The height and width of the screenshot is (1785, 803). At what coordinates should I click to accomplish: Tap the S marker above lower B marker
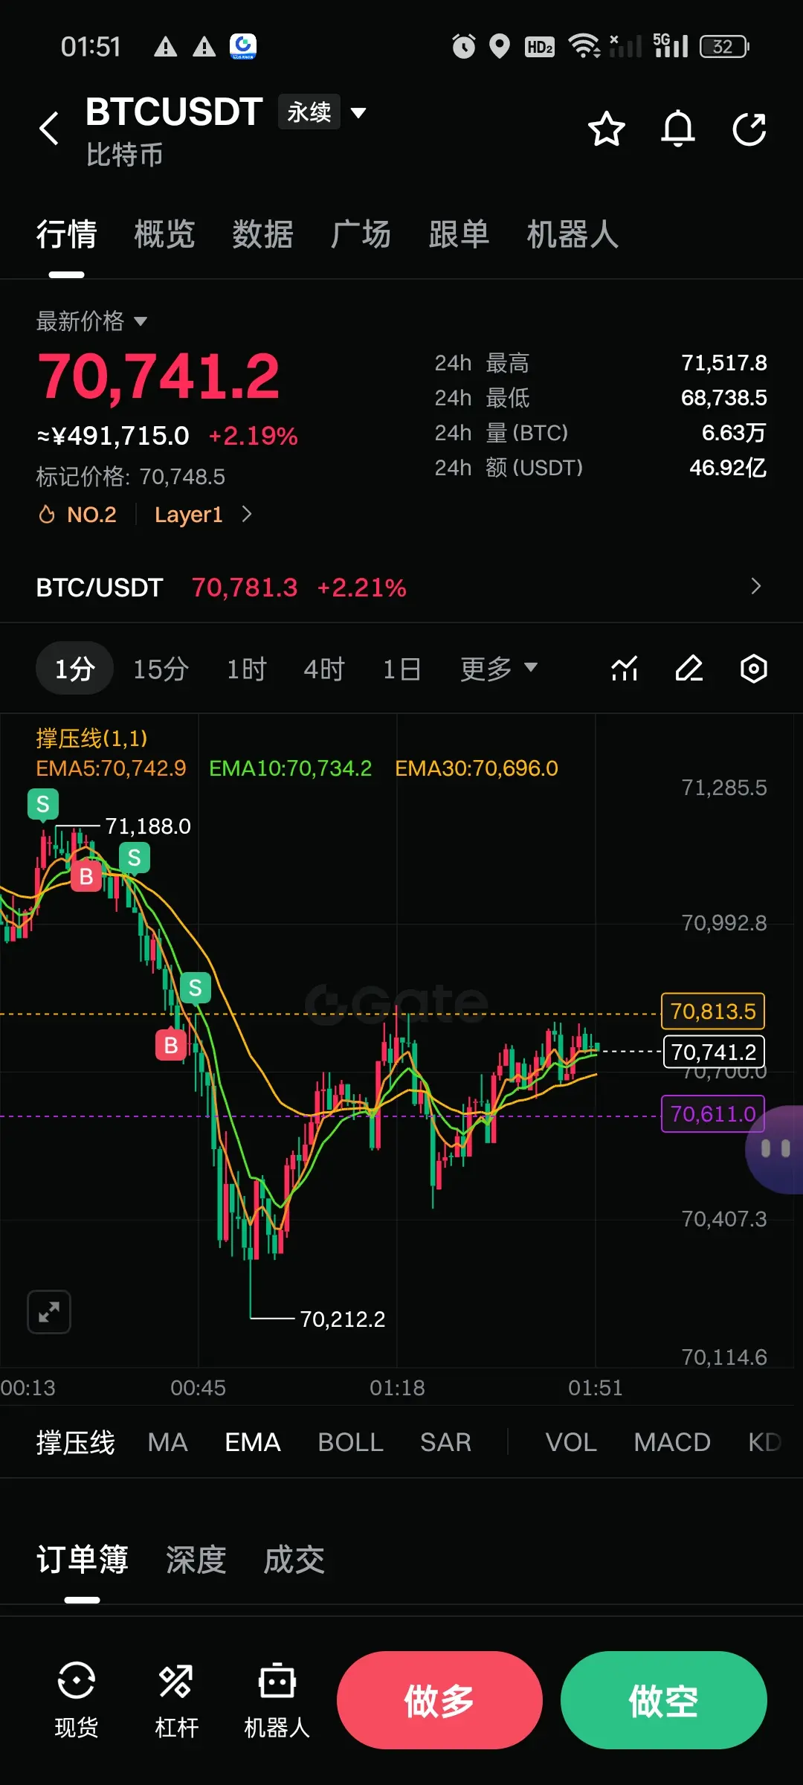coord(196,988)
